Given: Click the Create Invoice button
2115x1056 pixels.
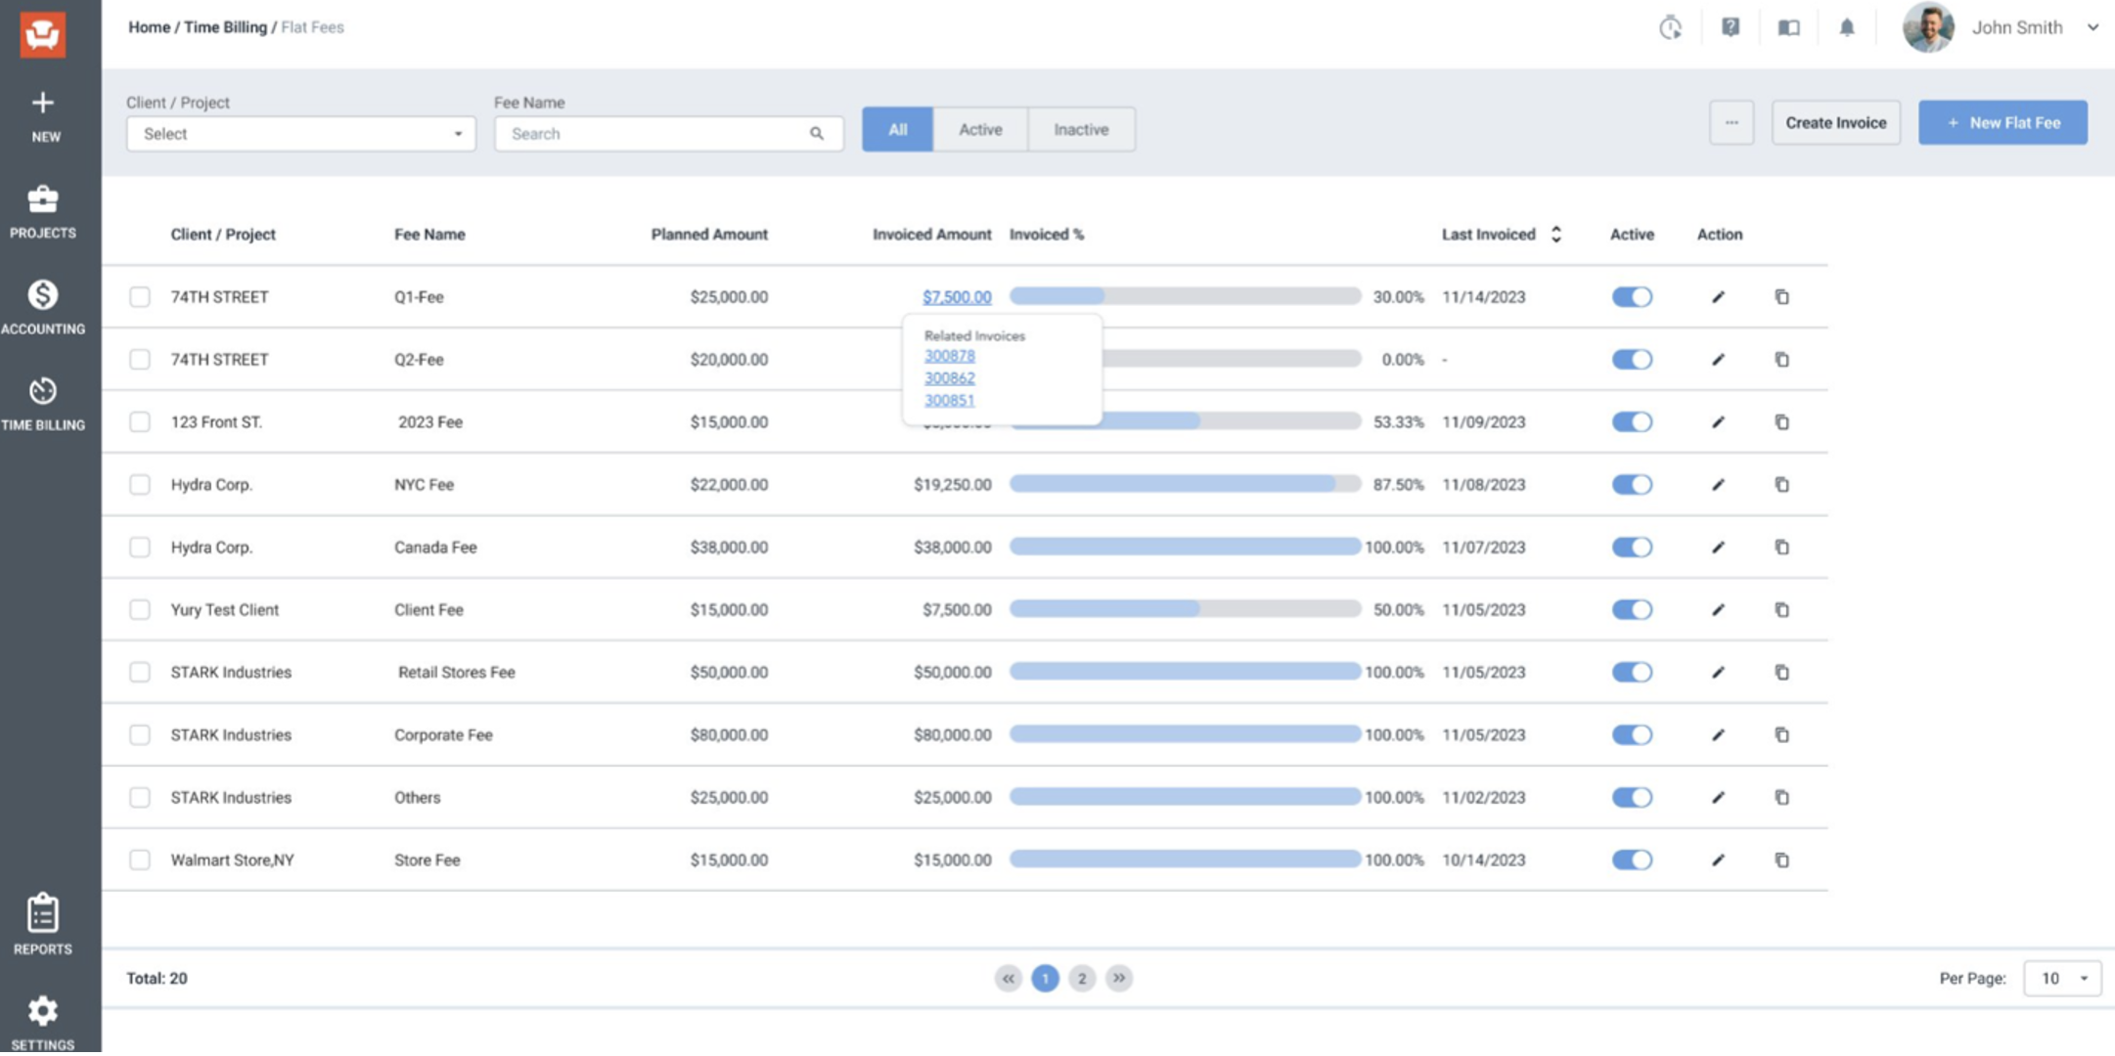Looking at the screenshot, I should tap(1835, 123).
